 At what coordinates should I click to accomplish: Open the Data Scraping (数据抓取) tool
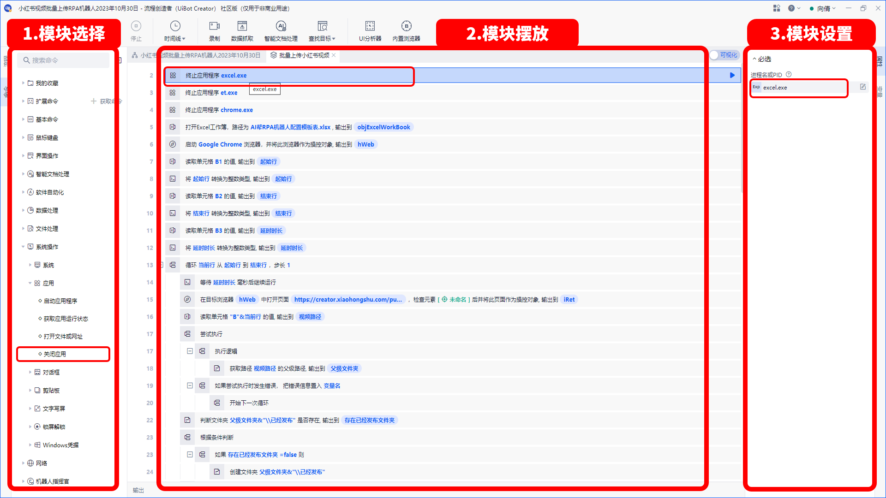point(242,31)
